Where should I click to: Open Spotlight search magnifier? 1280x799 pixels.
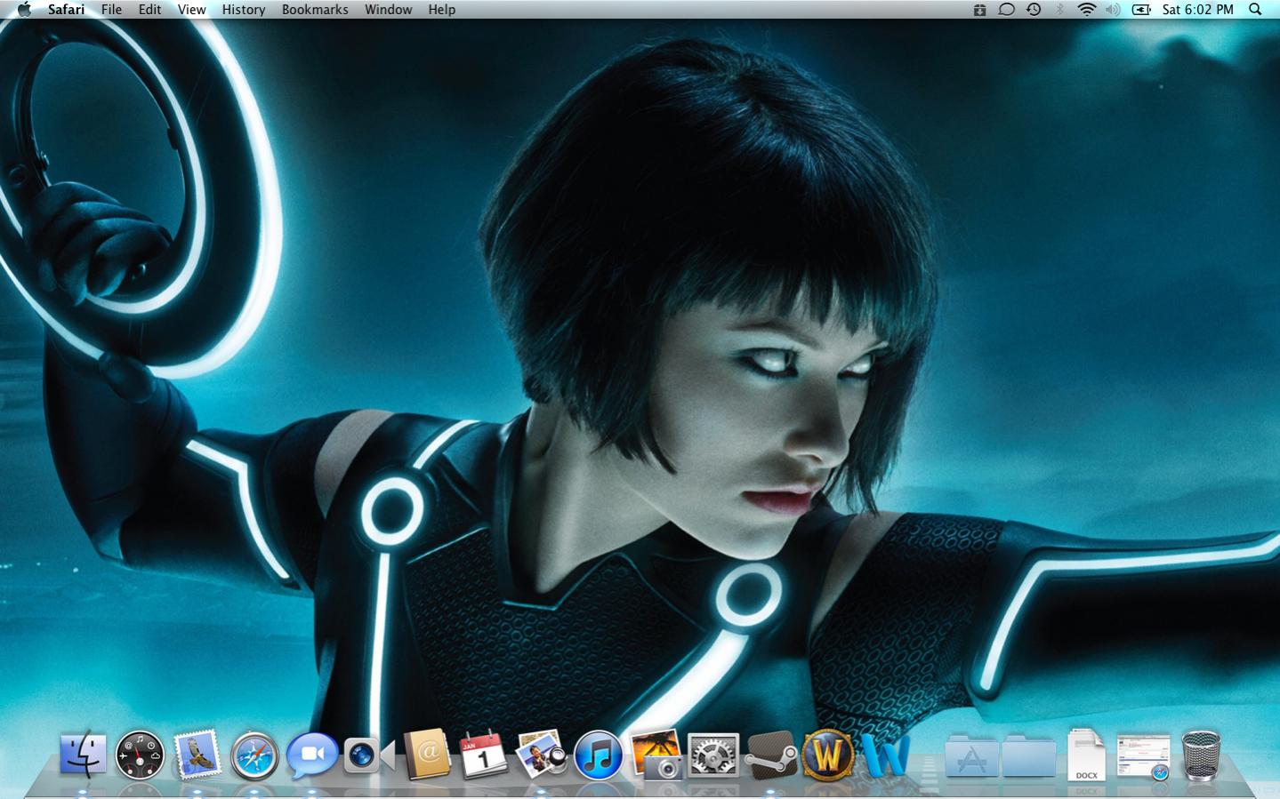click(x=1255, y=9)
